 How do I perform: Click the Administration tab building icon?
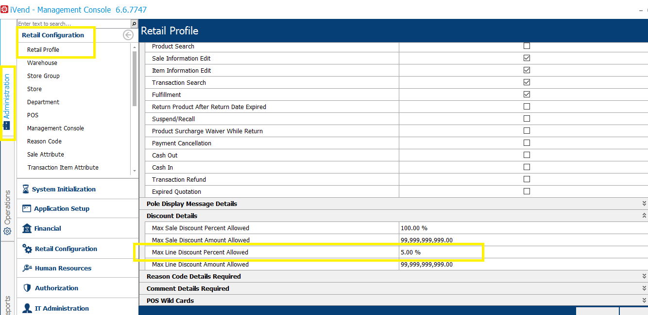[x=6, y=125]
